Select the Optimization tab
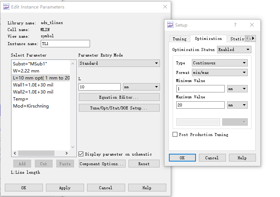The height and width of the screenshot is (197, 280). [x=208, y=39]
